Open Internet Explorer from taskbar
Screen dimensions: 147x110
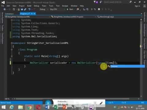click(x=12, y=107)
